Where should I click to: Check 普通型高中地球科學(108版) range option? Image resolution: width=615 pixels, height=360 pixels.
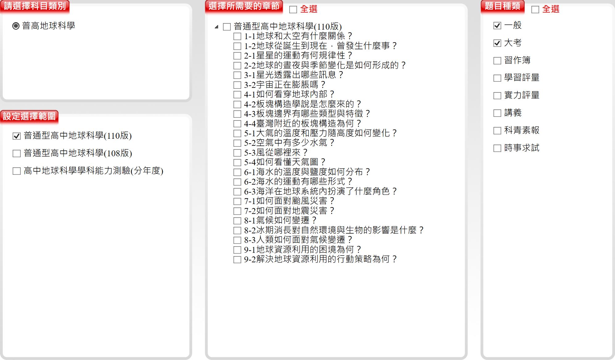click(16, 153)
